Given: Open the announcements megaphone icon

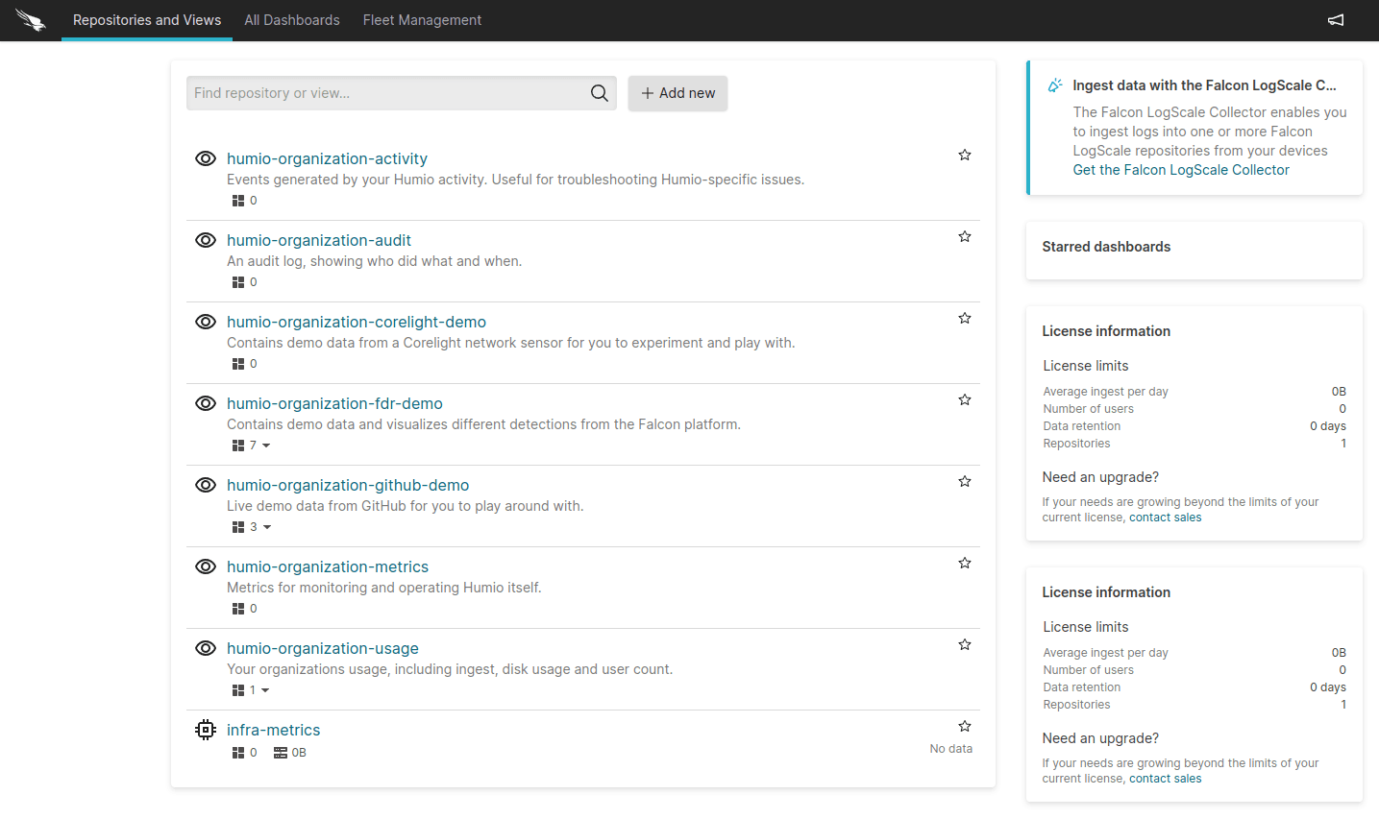Looking at the screenshot, I should click(1335, 20).
